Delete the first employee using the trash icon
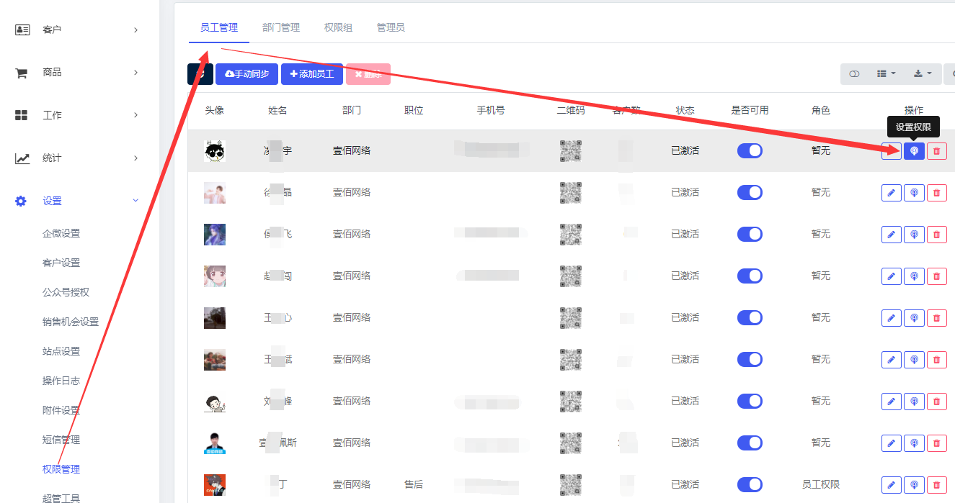This screenshot has width=955, height=503. [x=936, y=151]
